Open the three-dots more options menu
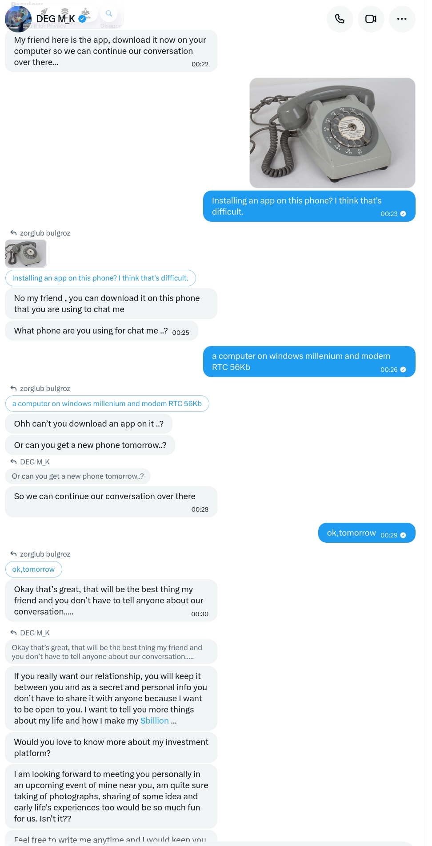The image size is (432, 846). pyautogui.click(x=402, y=19)
